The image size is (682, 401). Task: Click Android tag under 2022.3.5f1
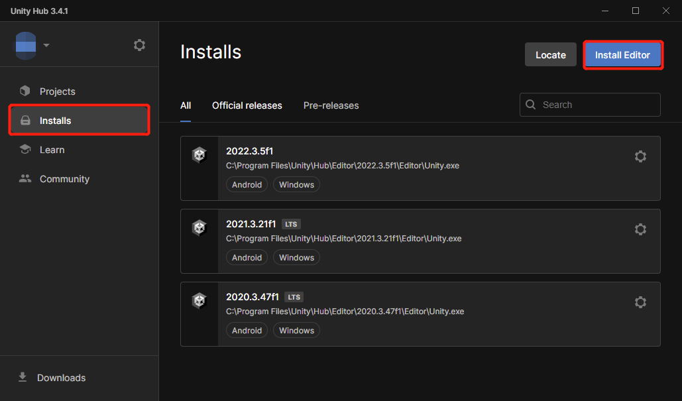click(x=247, y=184)
